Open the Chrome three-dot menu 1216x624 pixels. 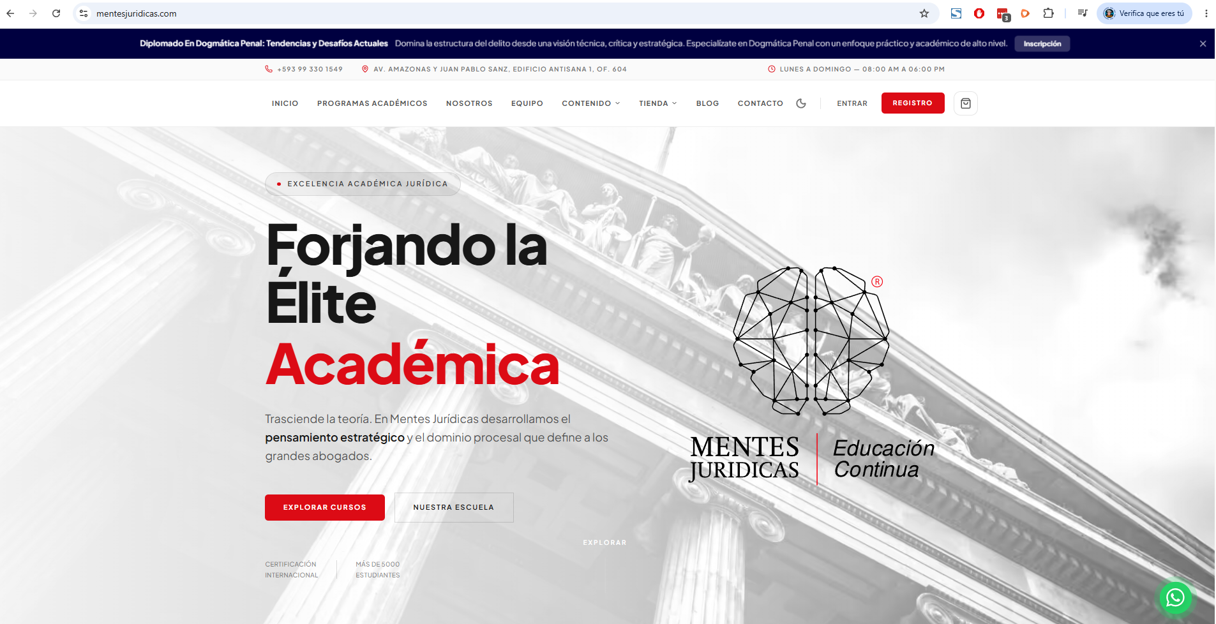click(x=1206, y=13)
